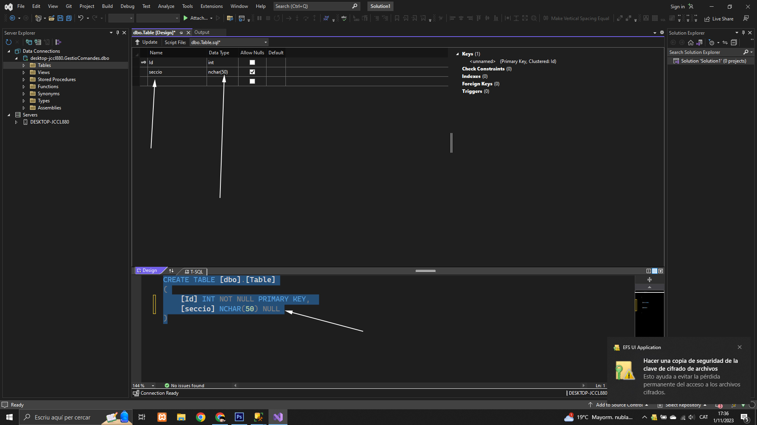Open file with the folder icon

click(51, 18)
